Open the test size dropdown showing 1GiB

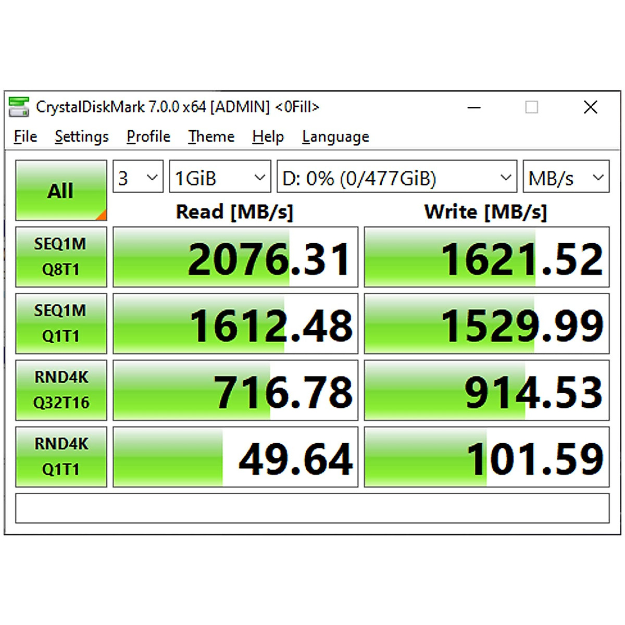219,177
